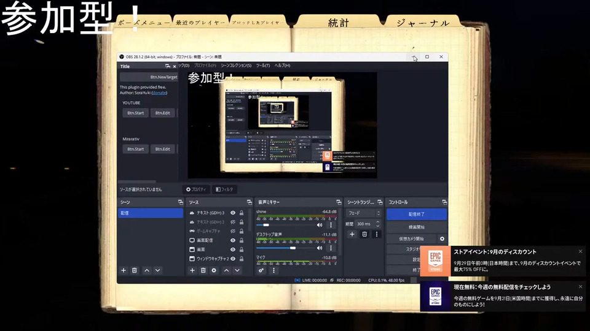Undock the シーン panel with float icon

(x=180, y=202)
